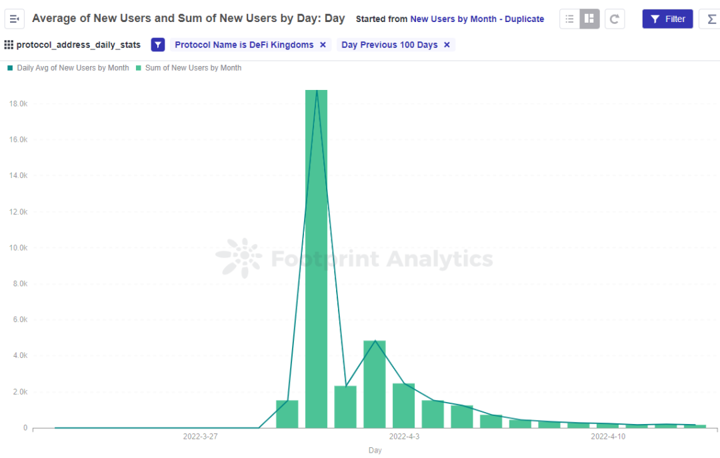Viewport: 720px width, 458px height.
Task: Open the Summarize sigma icon
Action: click(711, 19)
